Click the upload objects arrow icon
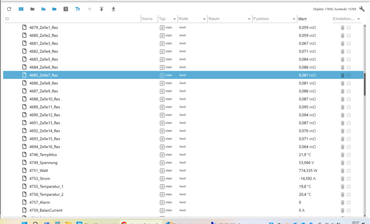Image resolution: width=370 pixels, height=224 pixels. (101, 9)
